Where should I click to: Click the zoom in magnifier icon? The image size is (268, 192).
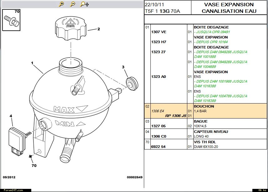62,4
